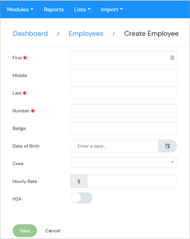Click the Cancel link
The height and width of the screenshot is (239, 190).
click(x=53, y=231)
